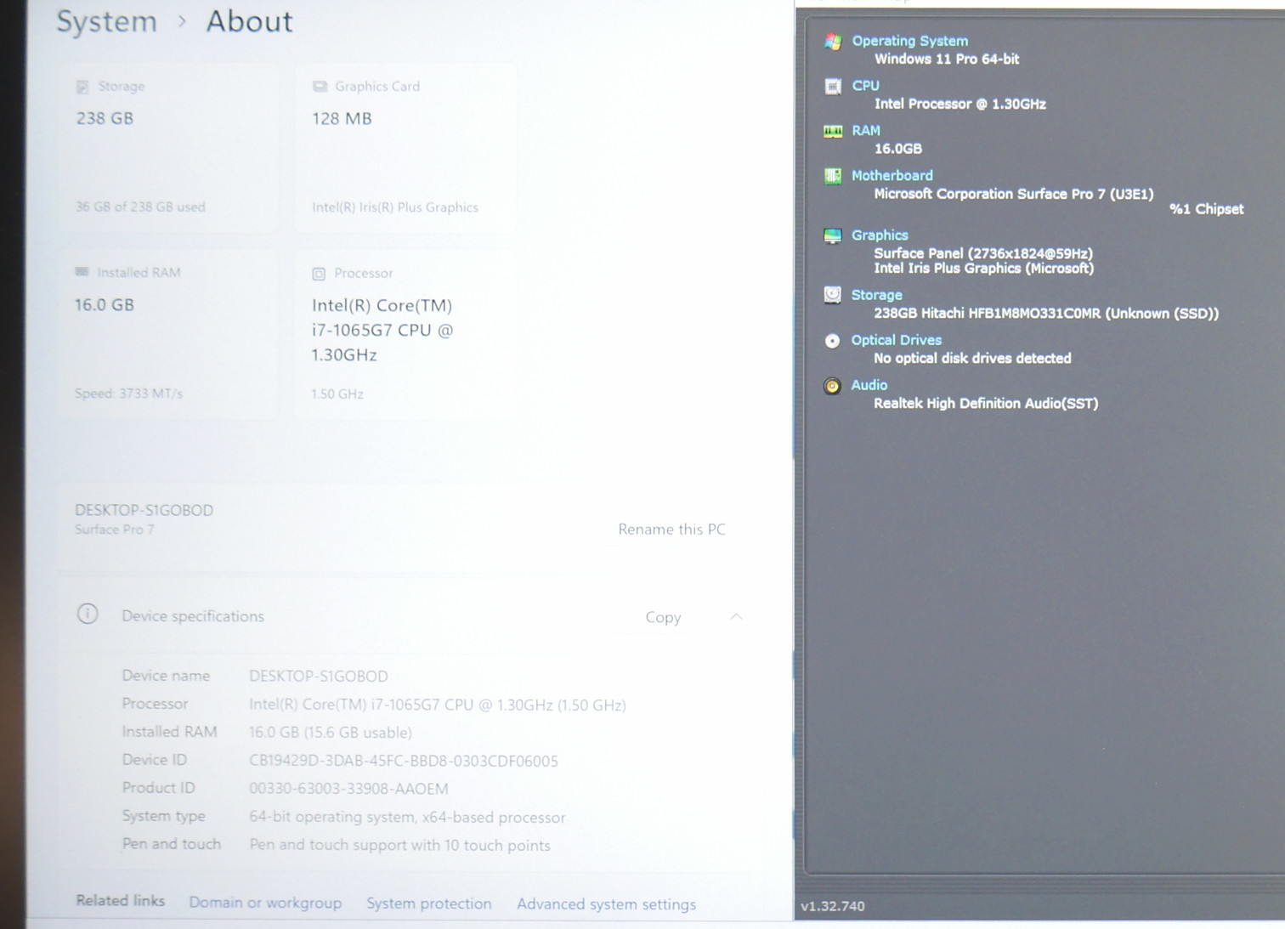
Task: Click 'Microsoft Corporation Surface Pro 7 (U3E1)' text
Action: tap(1014, 194)
